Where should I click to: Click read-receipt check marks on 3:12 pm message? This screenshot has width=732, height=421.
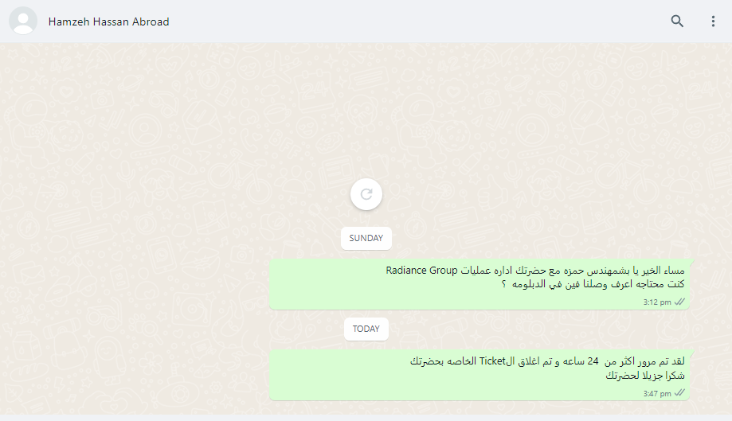coord(679,302)
